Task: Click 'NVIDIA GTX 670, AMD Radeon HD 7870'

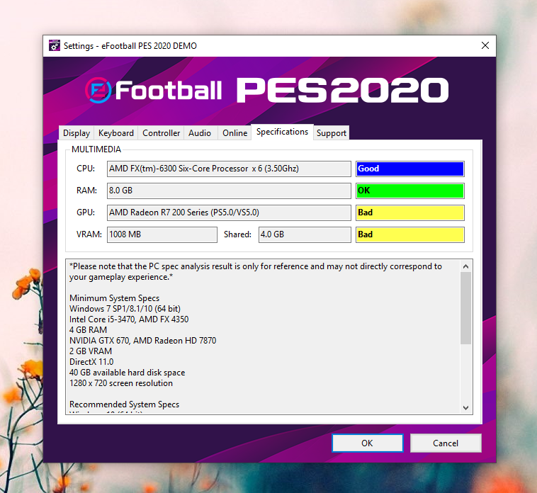Action: coord(143,341)
